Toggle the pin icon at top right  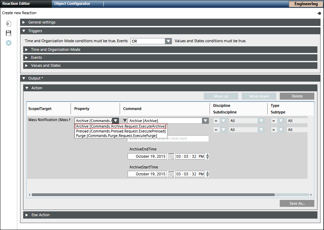point(318,13)
